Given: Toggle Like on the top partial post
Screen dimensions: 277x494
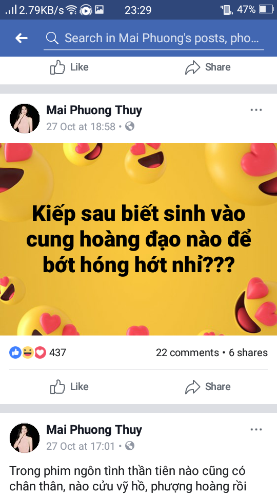Looking at the screenshot, I should point(69,67).
